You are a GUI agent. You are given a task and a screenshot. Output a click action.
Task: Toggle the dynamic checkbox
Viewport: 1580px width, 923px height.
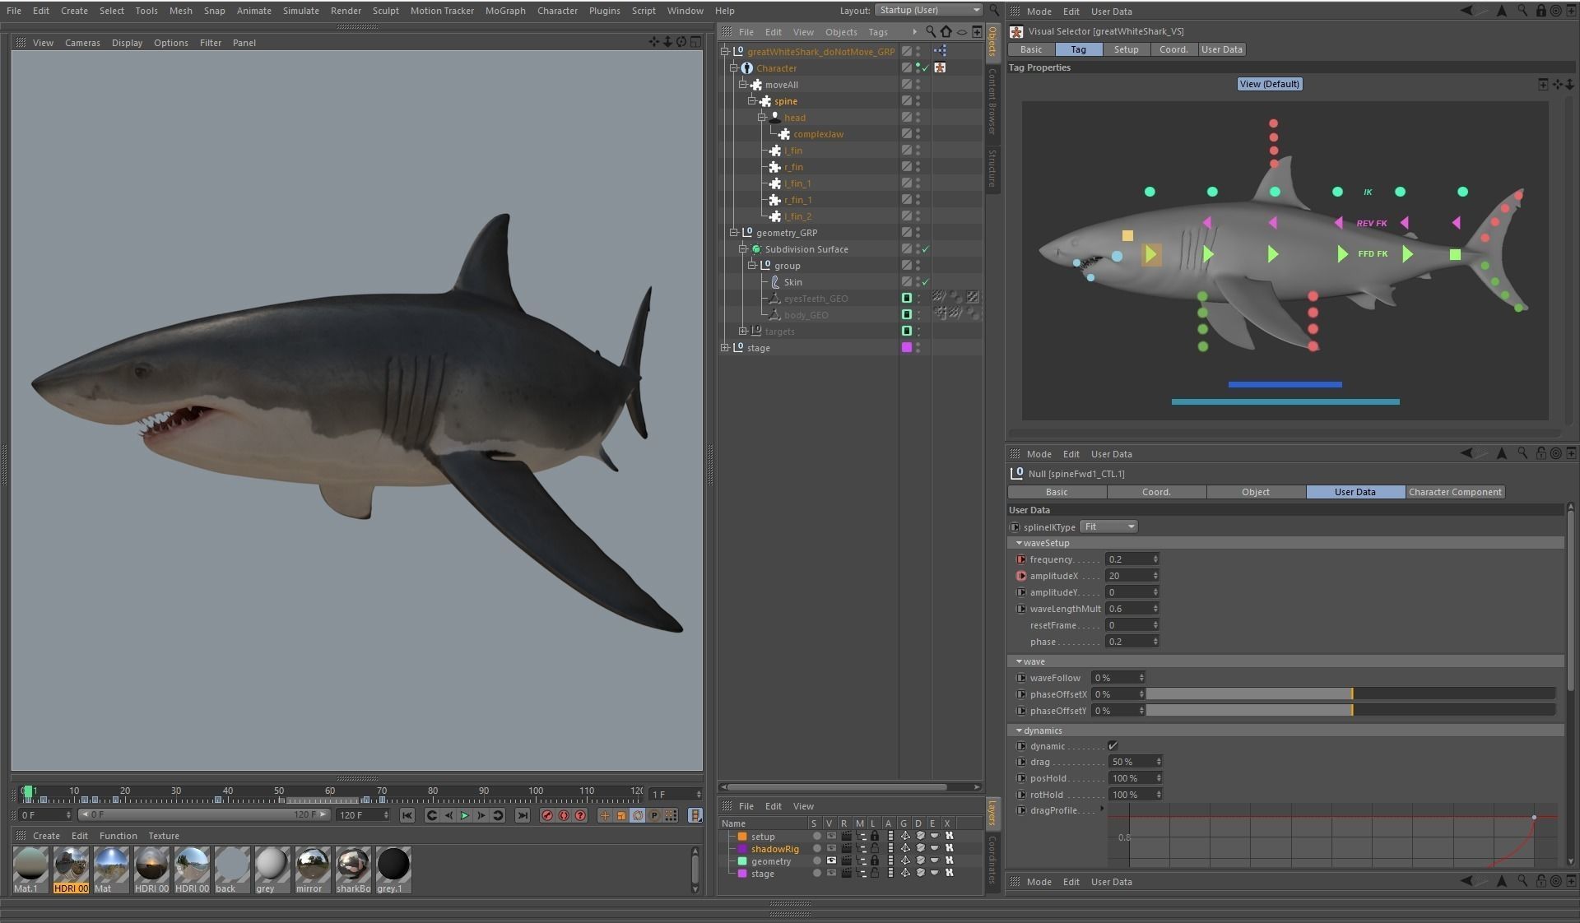coord(1113,746)
